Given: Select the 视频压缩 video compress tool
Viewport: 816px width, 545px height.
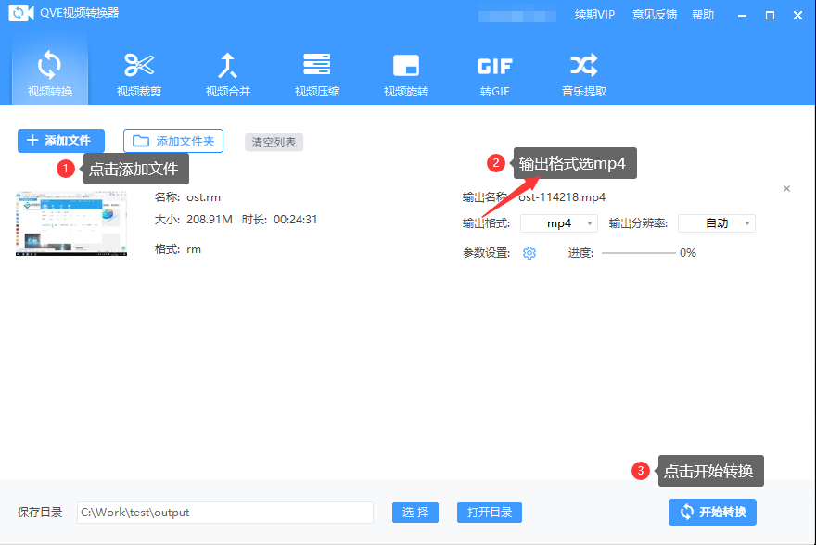Looking at the screenshot, I should click(317, 73).
